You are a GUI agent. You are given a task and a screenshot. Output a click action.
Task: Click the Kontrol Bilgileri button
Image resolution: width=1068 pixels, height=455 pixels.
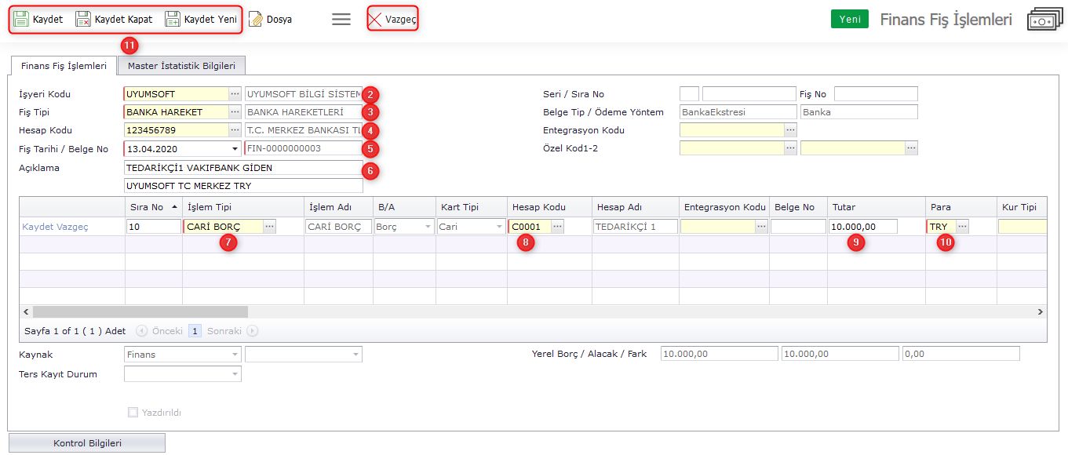click(x=87, y=443)
